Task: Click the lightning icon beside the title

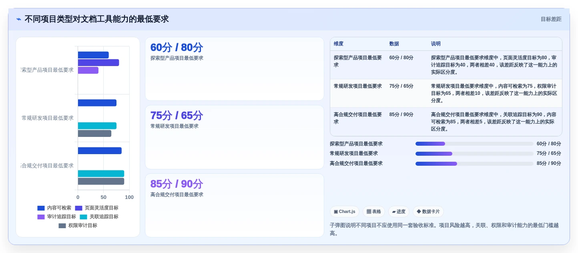Action: pos(19,19)
